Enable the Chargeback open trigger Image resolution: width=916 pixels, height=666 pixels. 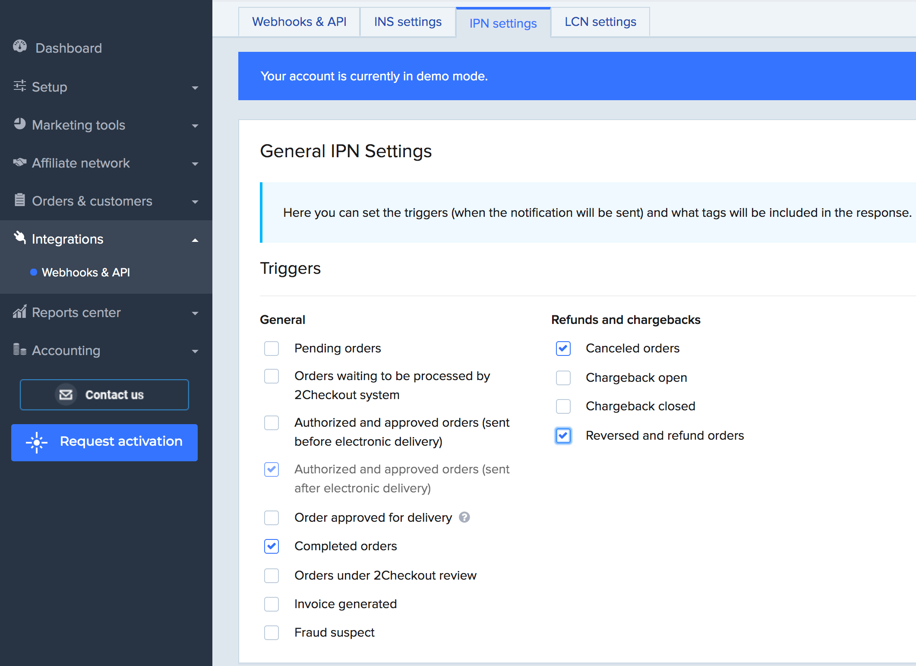[563, 377]
